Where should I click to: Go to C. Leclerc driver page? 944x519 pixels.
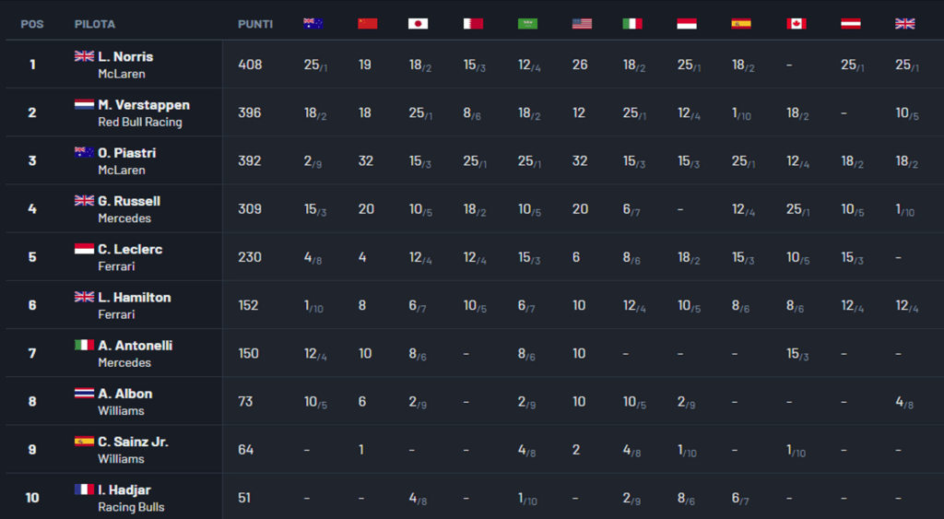pyautogui.click(x=130, y=249)
